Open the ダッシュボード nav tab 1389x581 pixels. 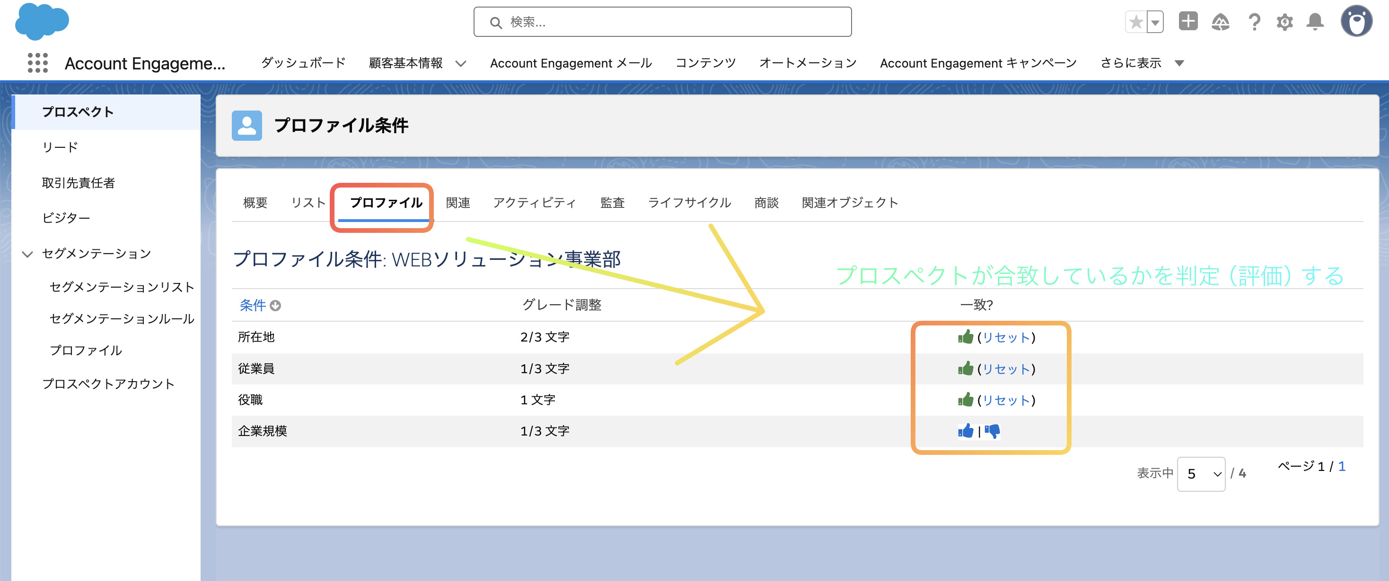303,63
